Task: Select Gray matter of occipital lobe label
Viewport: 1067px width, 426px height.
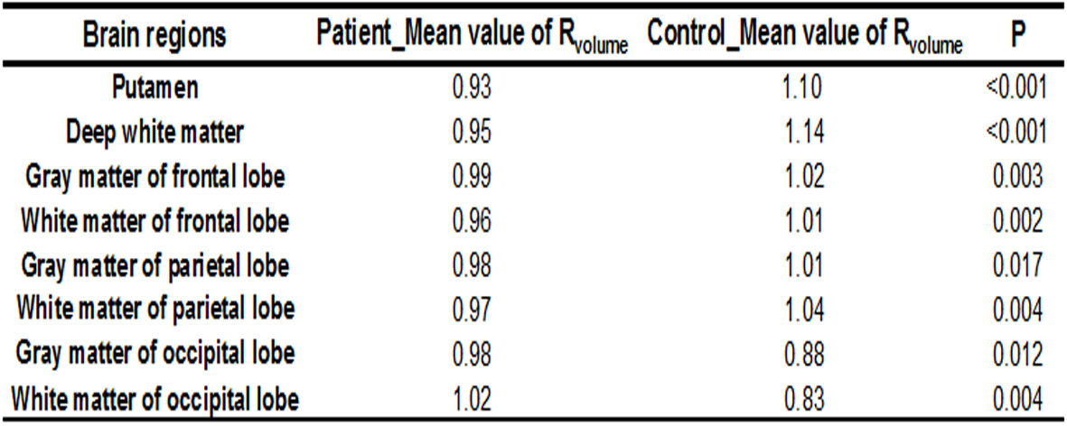Action: 154,353
